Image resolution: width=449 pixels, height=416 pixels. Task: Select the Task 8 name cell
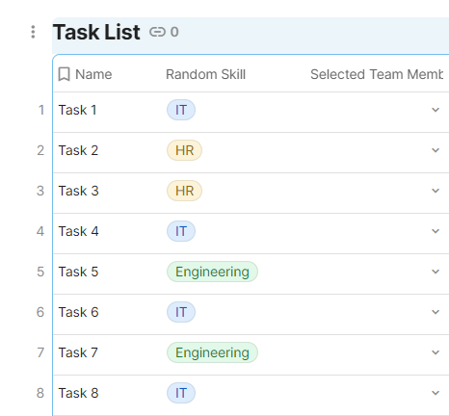(x=107, y=395)
